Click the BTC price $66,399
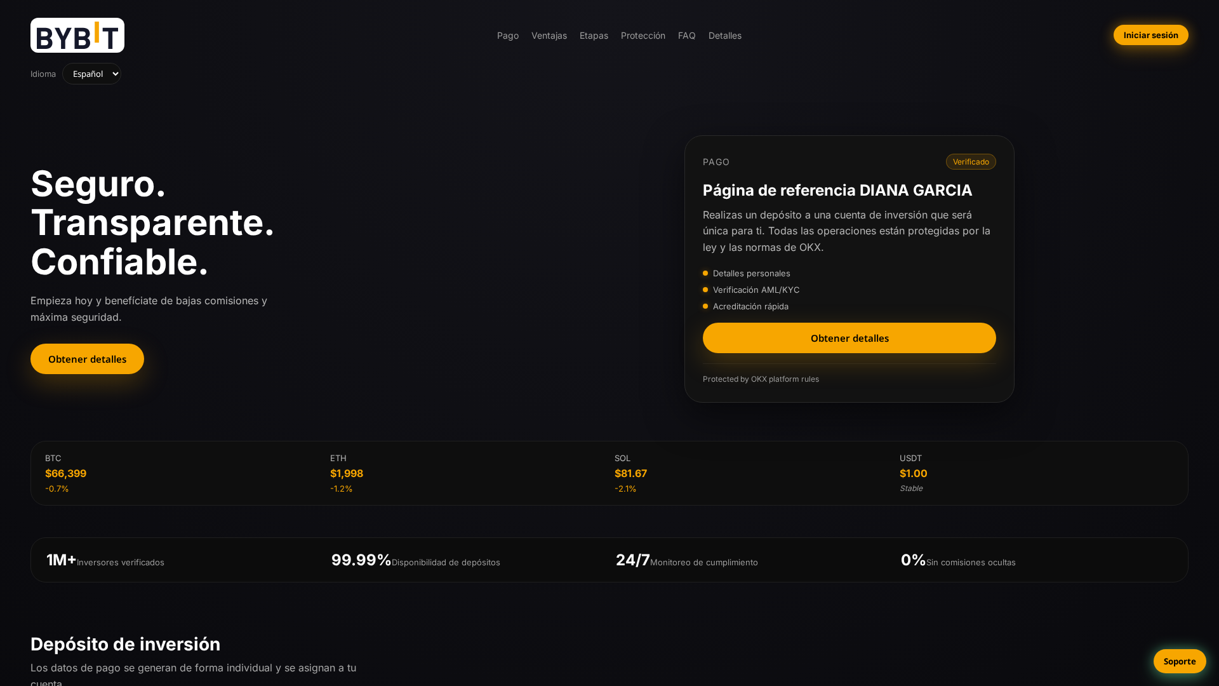The width and height of the screenshot is (1219, 686). pyautogui.click(x=65, y=473)
